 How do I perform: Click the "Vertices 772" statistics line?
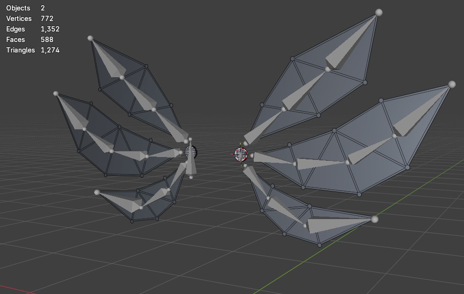click(x=30, y=19)
